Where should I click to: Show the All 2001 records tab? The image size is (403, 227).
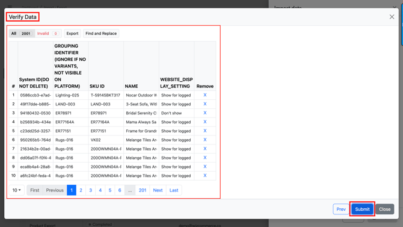pos(22,34)
